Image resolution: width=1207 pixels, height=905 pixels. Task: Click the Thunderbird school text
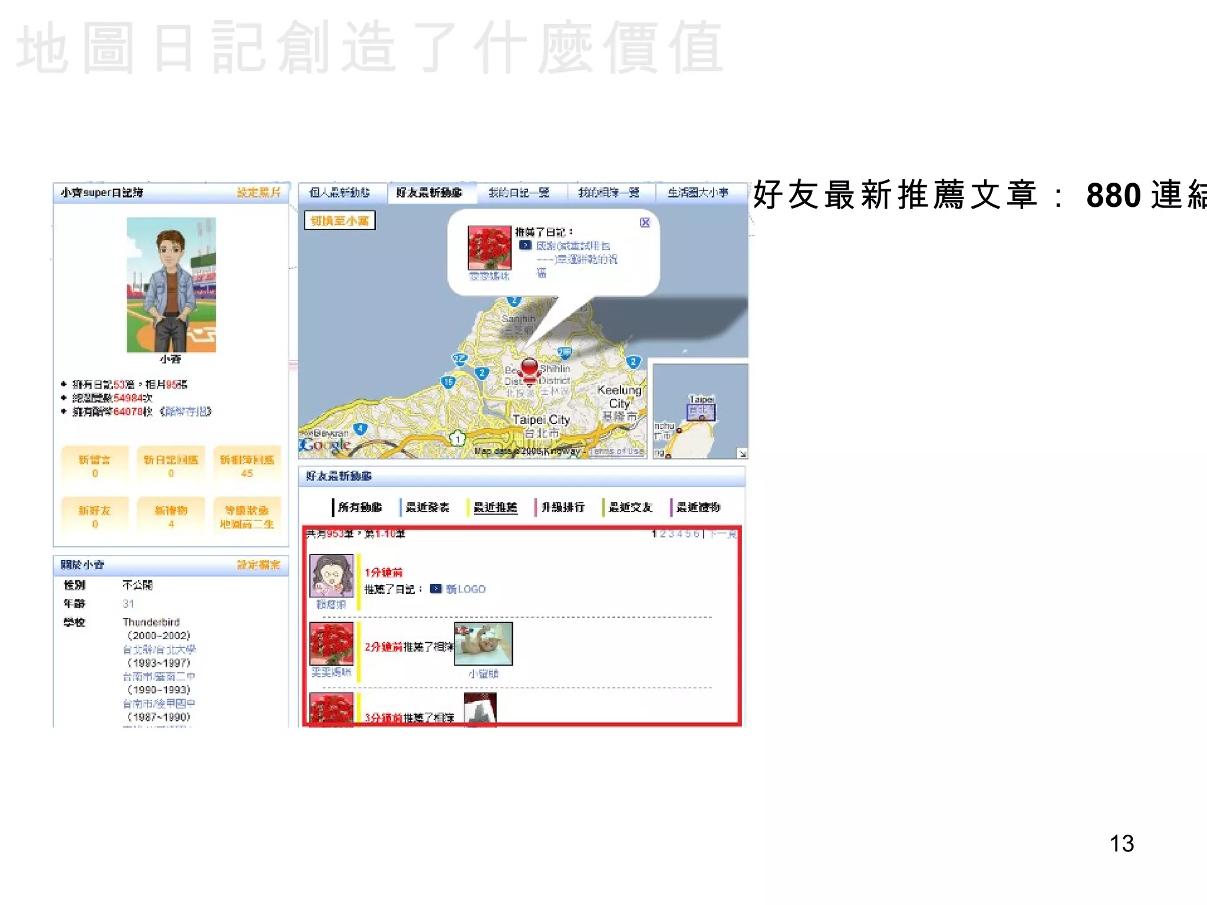click(x=151, y=622)
